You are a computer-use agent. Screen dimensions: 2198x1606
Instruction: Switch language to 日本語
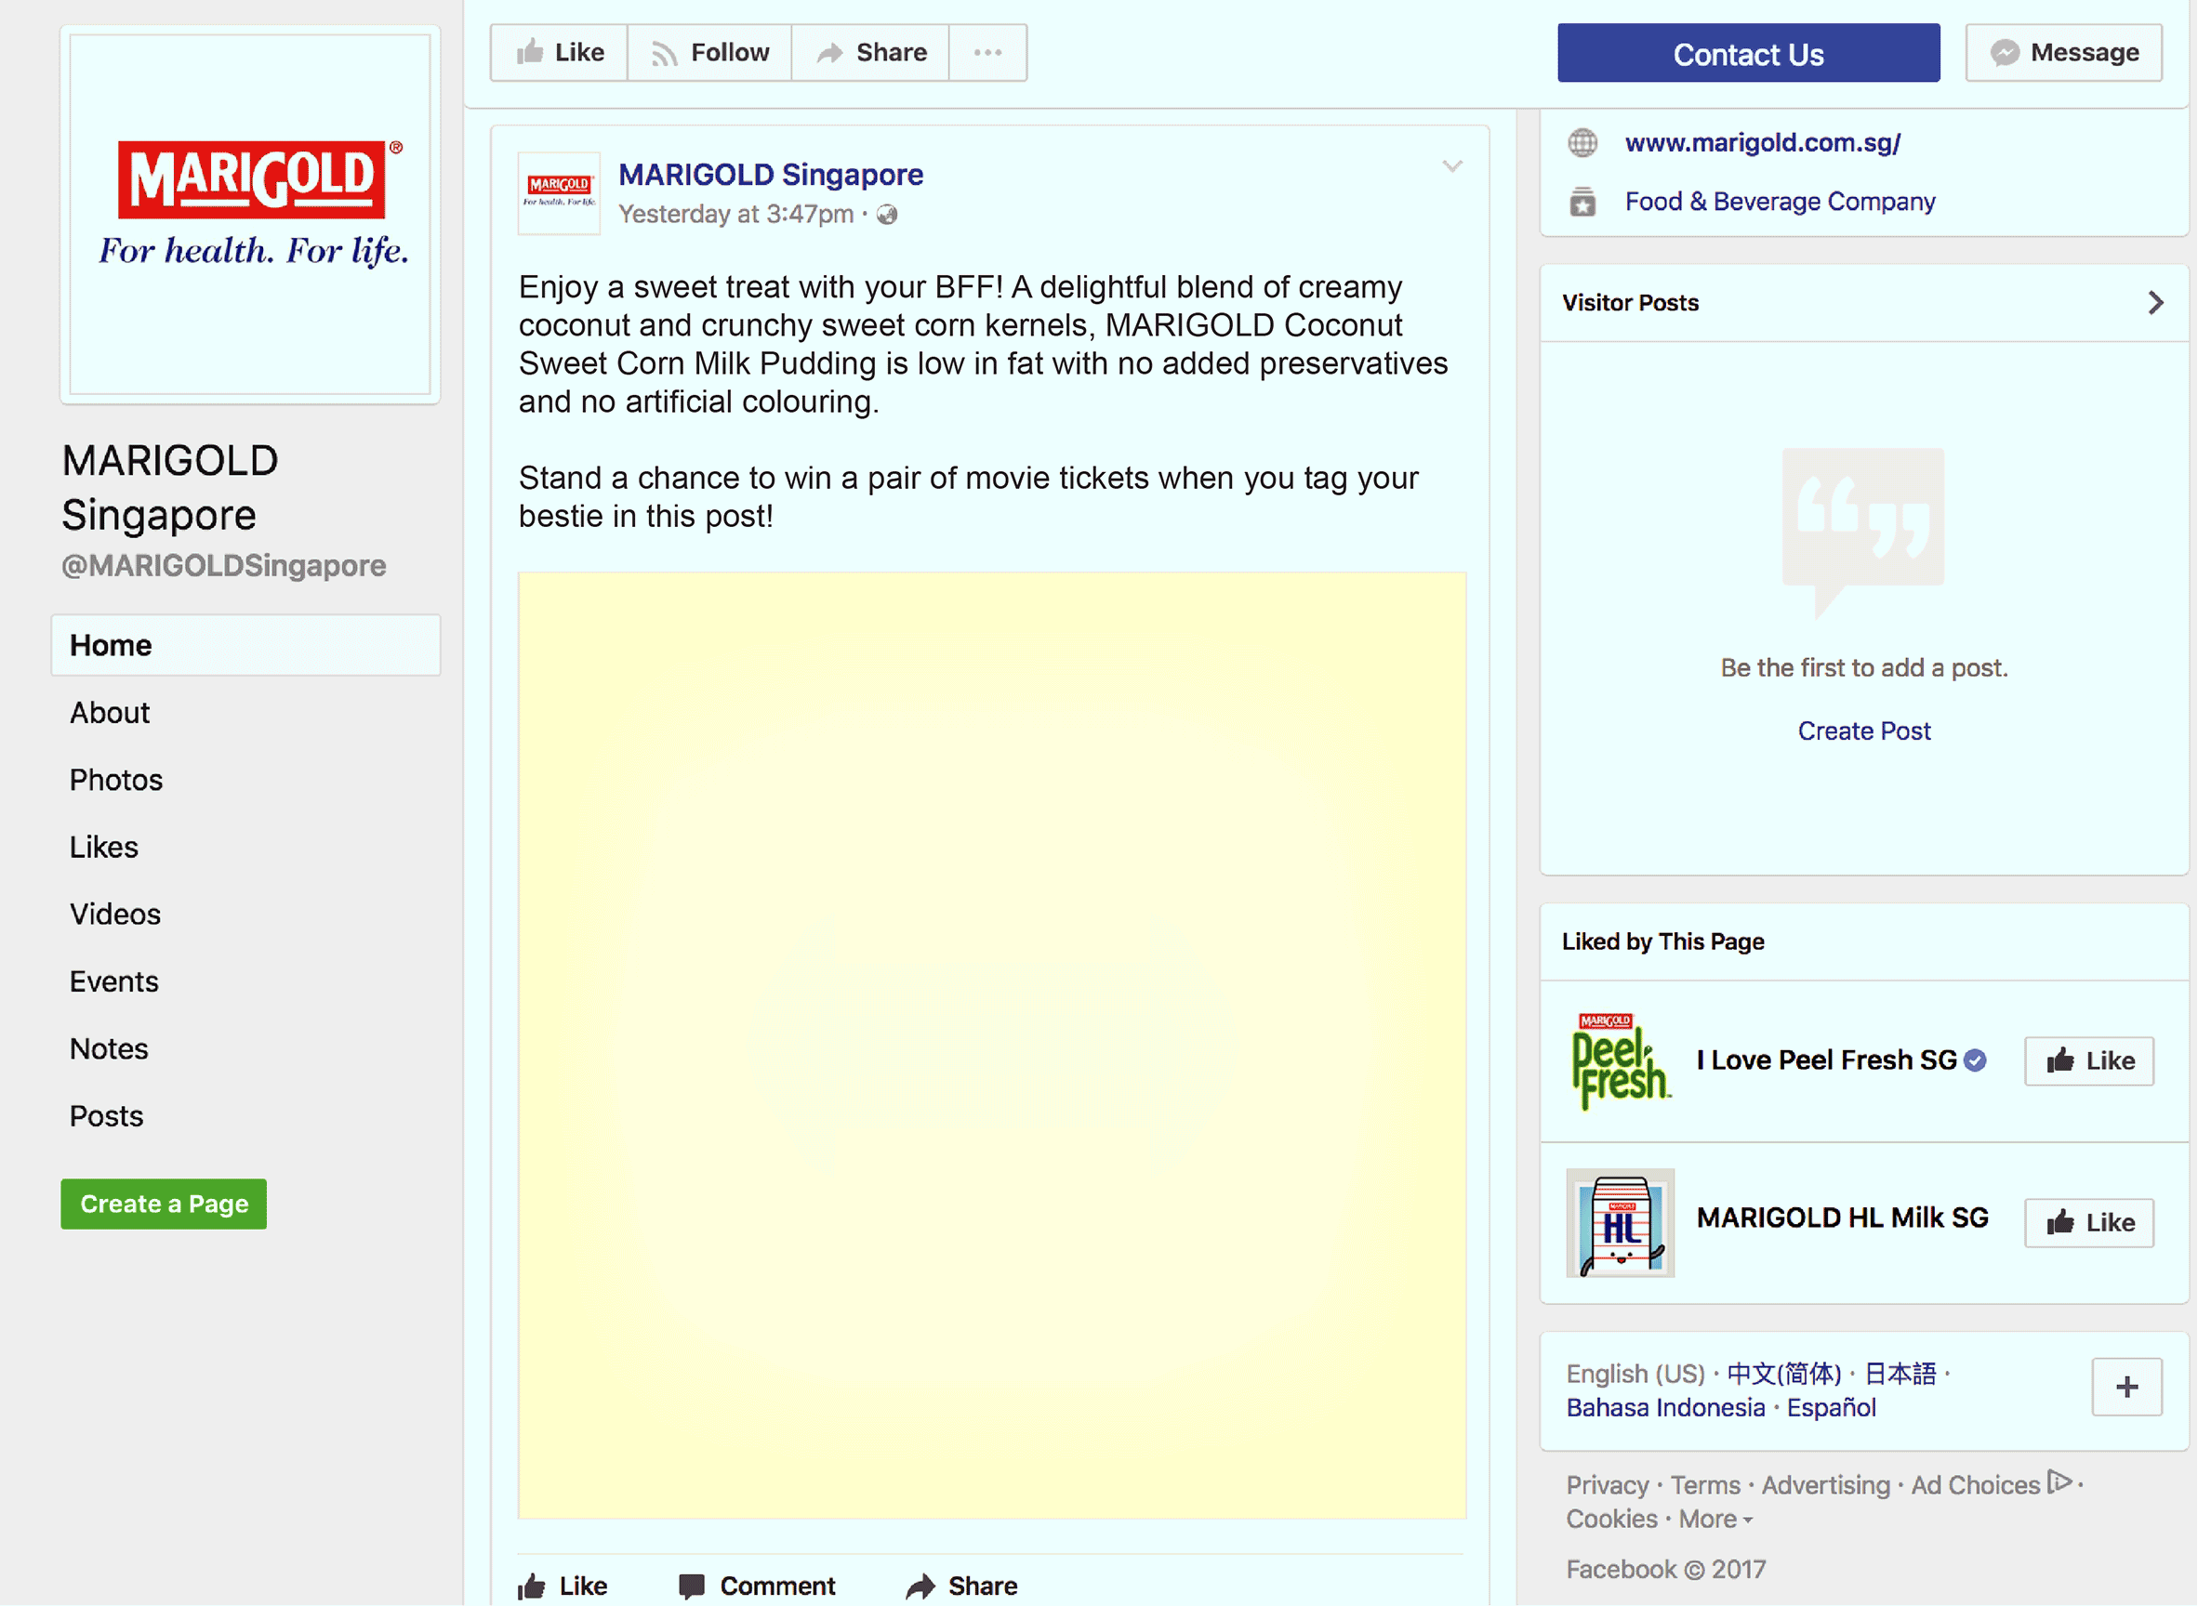(1900, 1374)
